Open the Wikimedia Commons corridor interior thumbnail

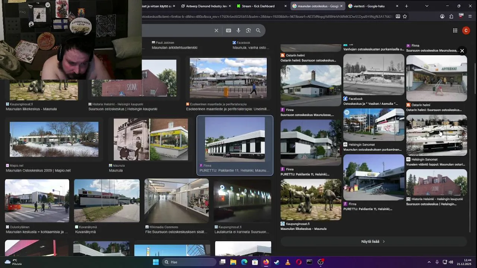[177, 201]
